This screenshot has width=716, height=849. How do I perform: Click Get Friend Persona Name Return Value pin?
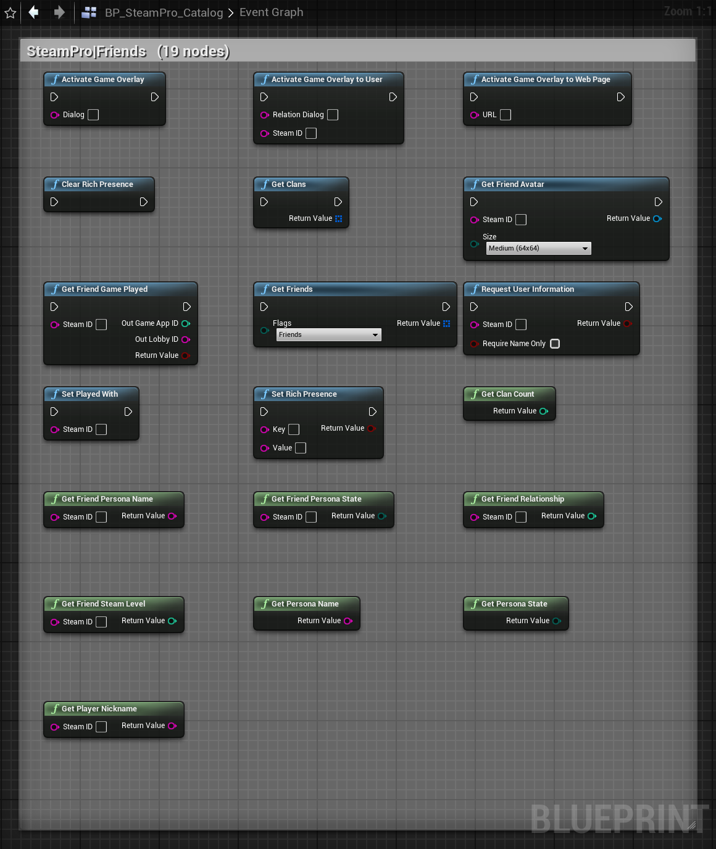click(172, 516)
